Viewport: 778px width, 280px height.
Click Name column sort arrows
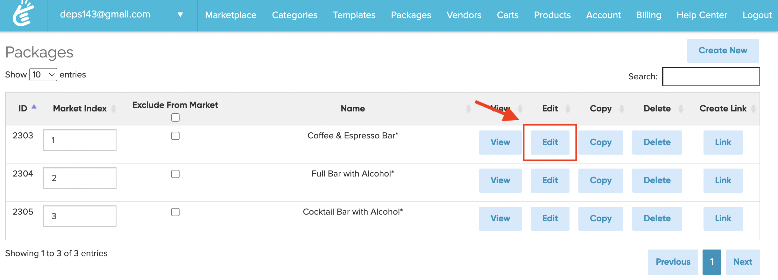[x=468, y=109]
